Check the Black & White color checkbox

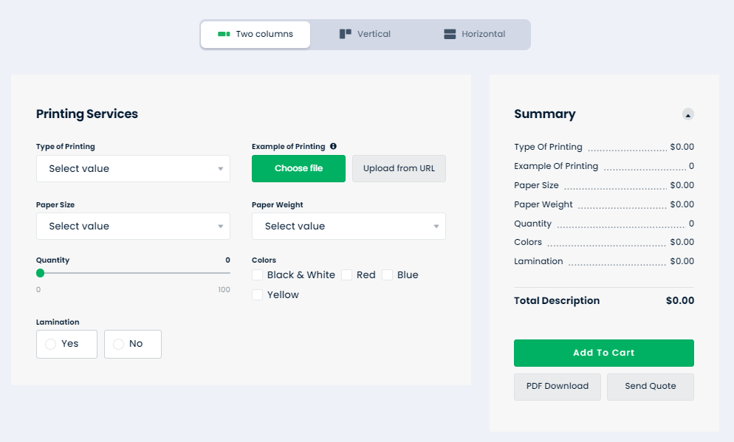point(258,275)
